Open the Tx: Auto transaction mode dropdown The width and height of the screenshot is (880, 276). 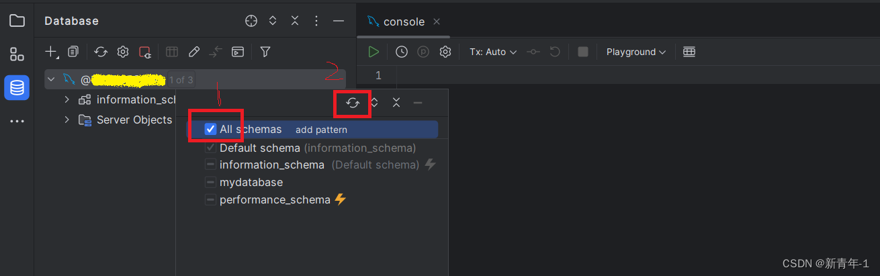click(493, 52)
